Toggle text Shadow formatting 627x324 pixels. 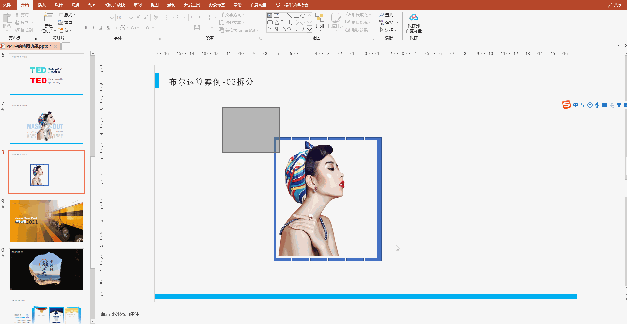point(108,28)
